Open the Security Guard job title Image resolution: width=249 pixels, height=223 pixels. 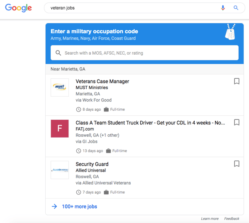[x=92, y=164]
